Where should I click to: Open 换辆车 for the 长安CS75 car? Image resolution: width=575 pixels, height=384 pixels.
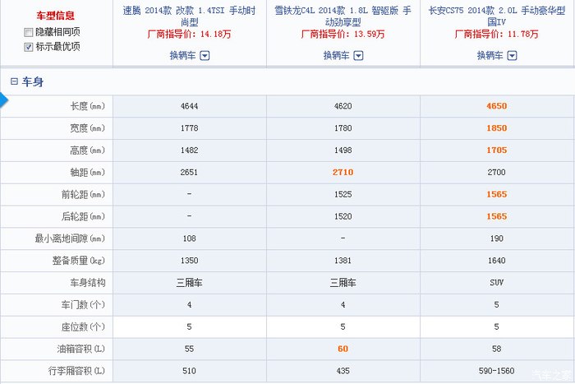(490, 56)
